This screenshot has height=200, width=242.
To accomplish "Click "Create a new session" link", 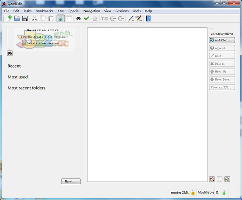I will [44, 43].
